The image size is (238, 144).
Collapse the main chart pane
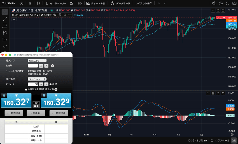pos(218,10)
